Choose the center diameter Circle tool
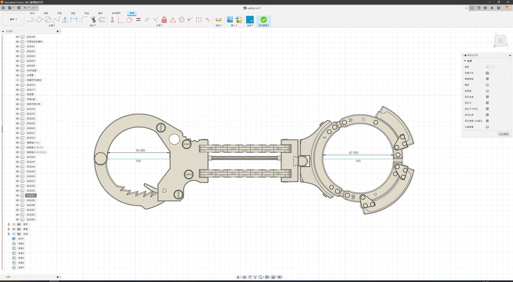513x282 pixels. 48,20
